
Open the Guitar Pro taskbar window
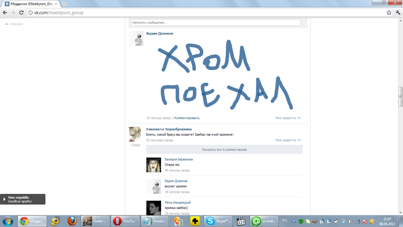95,221
